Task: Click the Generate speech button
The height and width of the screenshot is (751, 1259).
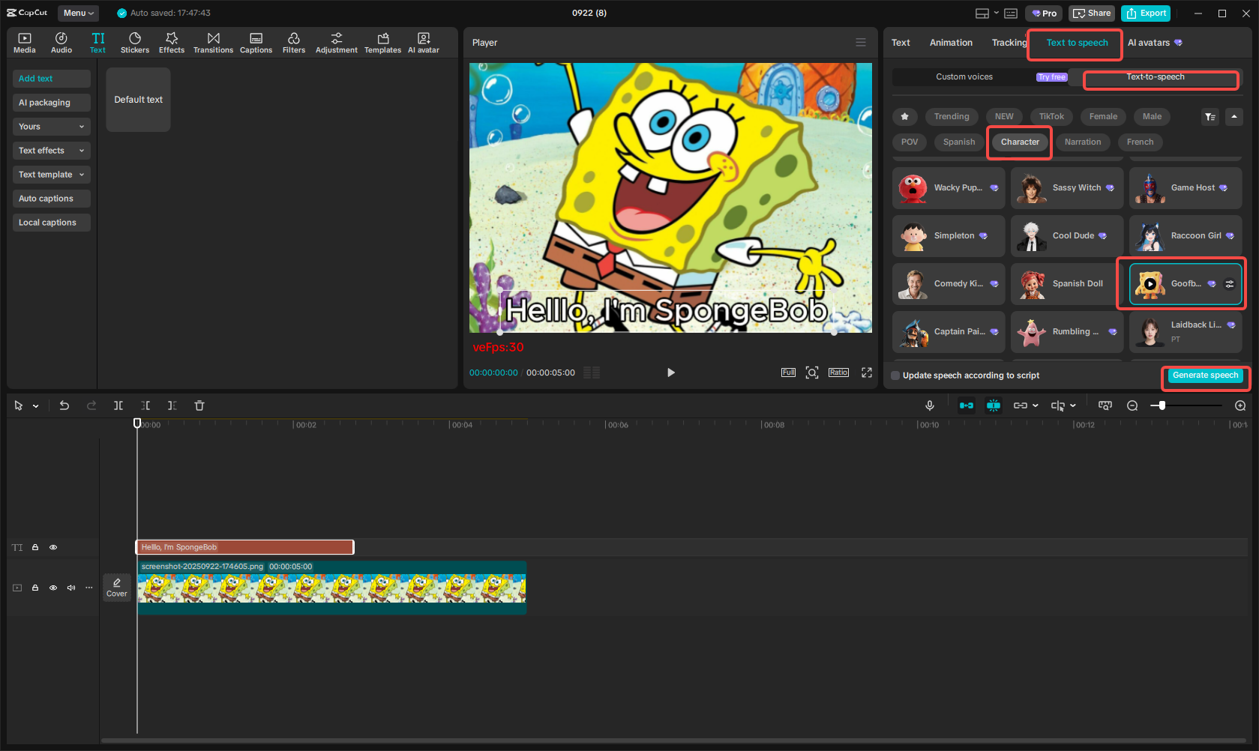Action: tap(1205, 375)
